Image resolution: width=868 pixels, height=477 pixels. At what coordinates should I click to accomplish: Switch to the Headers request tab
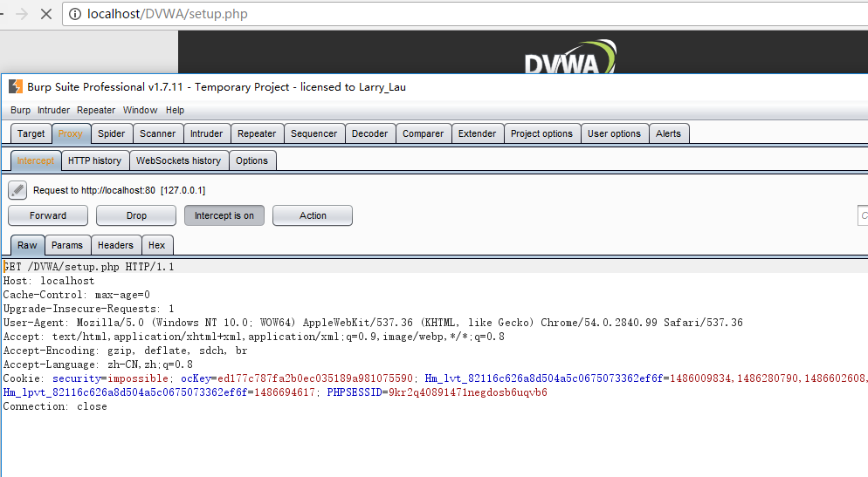pyautogui.click(x=115, y=245)
